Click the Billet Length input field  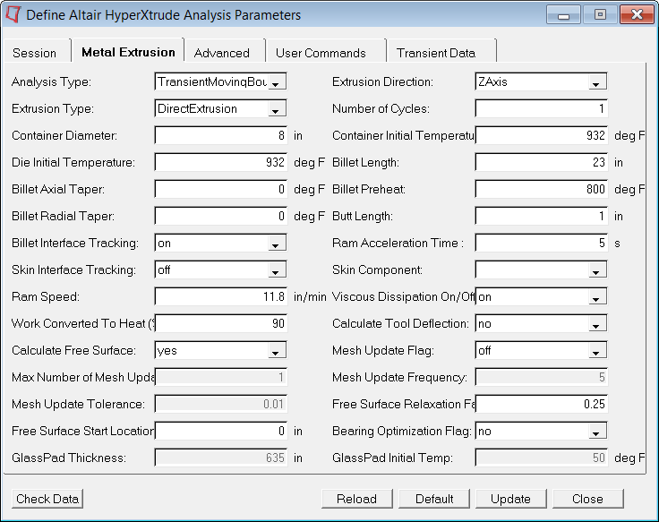[x=542, y=162]
